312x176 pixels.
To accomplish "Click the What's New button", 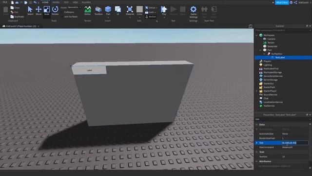I will (x=282, y=2).
